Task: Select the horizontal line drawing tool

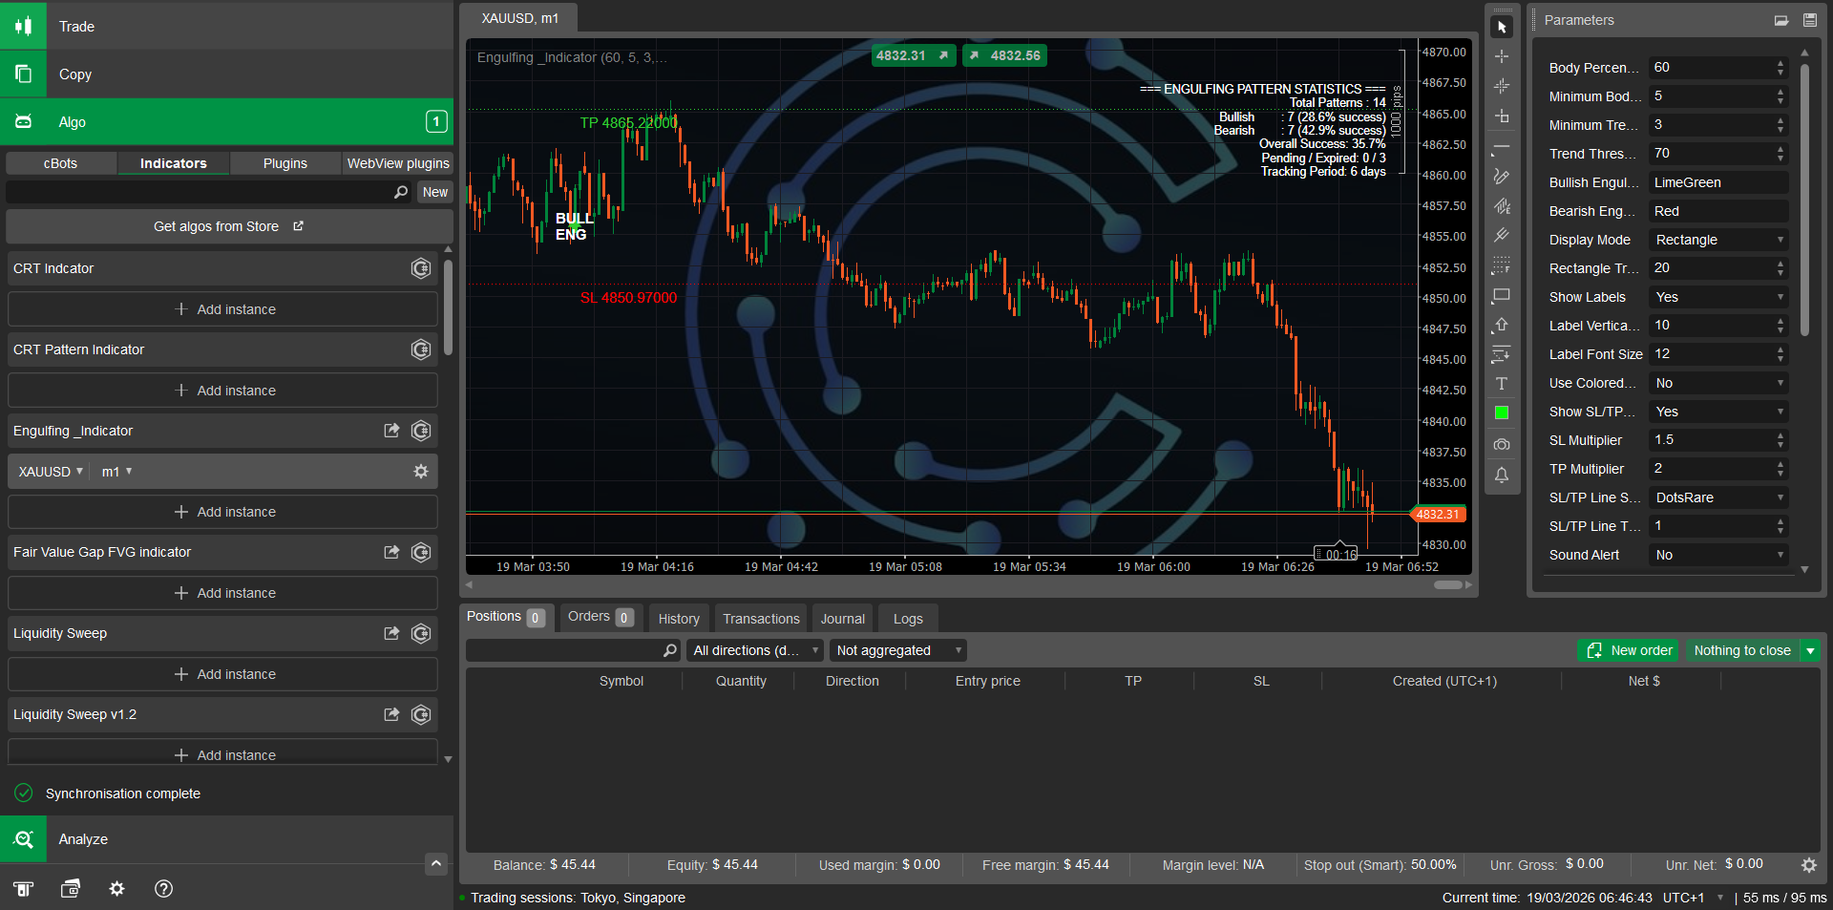Action: (x=1502, y=147)
